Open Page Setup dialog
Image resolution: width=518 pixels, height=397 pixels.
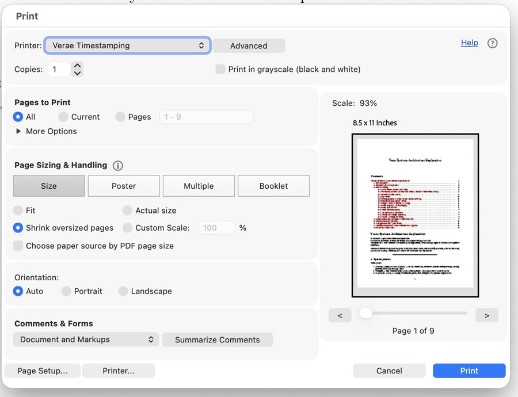tap(42, 371)
